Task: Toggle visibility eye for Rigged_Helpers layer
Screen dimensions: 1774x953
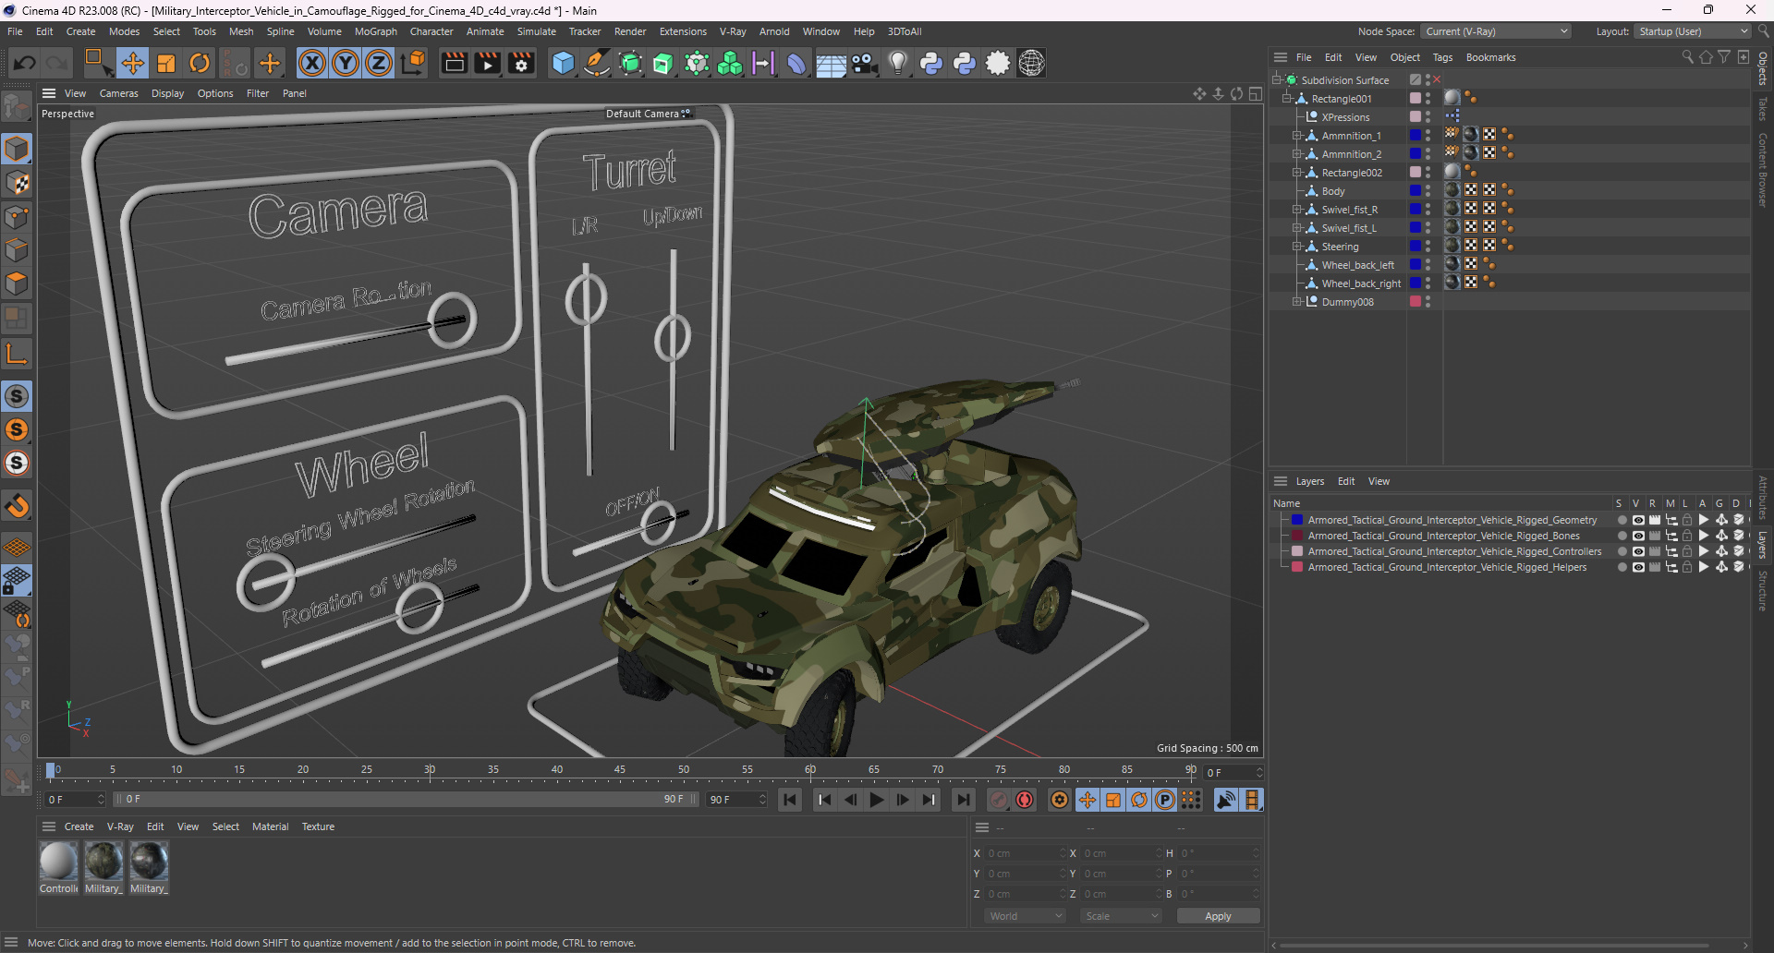Action: pyautogui.click(x=1638, y=567)
